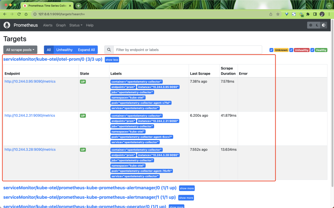The image size is (334, 208).
Task: Open the browser profile avatar
Action: (x=322, y=14)
